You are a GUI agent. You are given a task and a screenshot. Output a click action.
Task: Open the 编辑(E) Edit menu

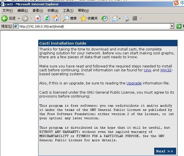coord(23,11)
